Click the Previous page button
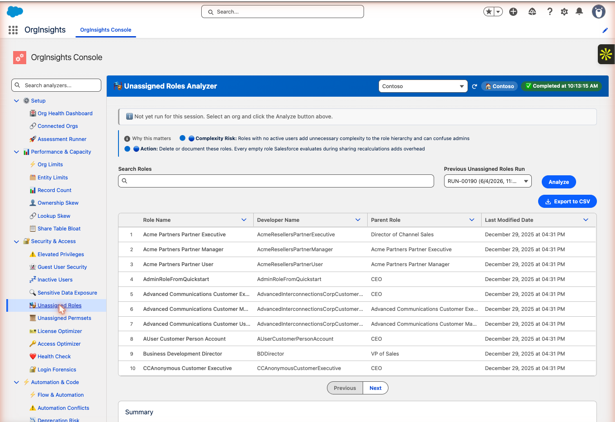 [345, 388]
